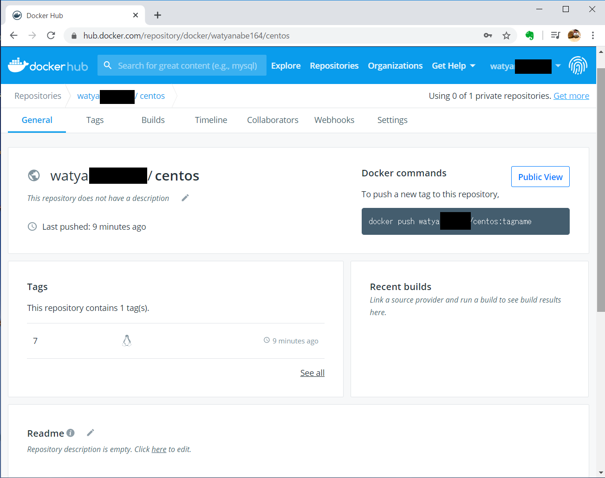Screen dimensions: 605x478
Task: Bookmark this page with the star icon
Action: click(507, 35)
